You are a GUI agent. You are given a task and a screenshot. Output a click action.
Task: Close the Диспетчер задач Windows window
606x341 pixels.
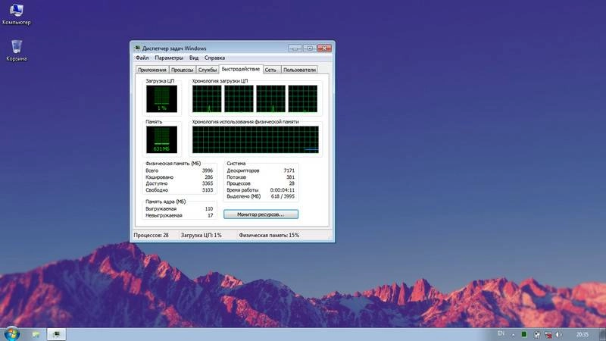325,48
